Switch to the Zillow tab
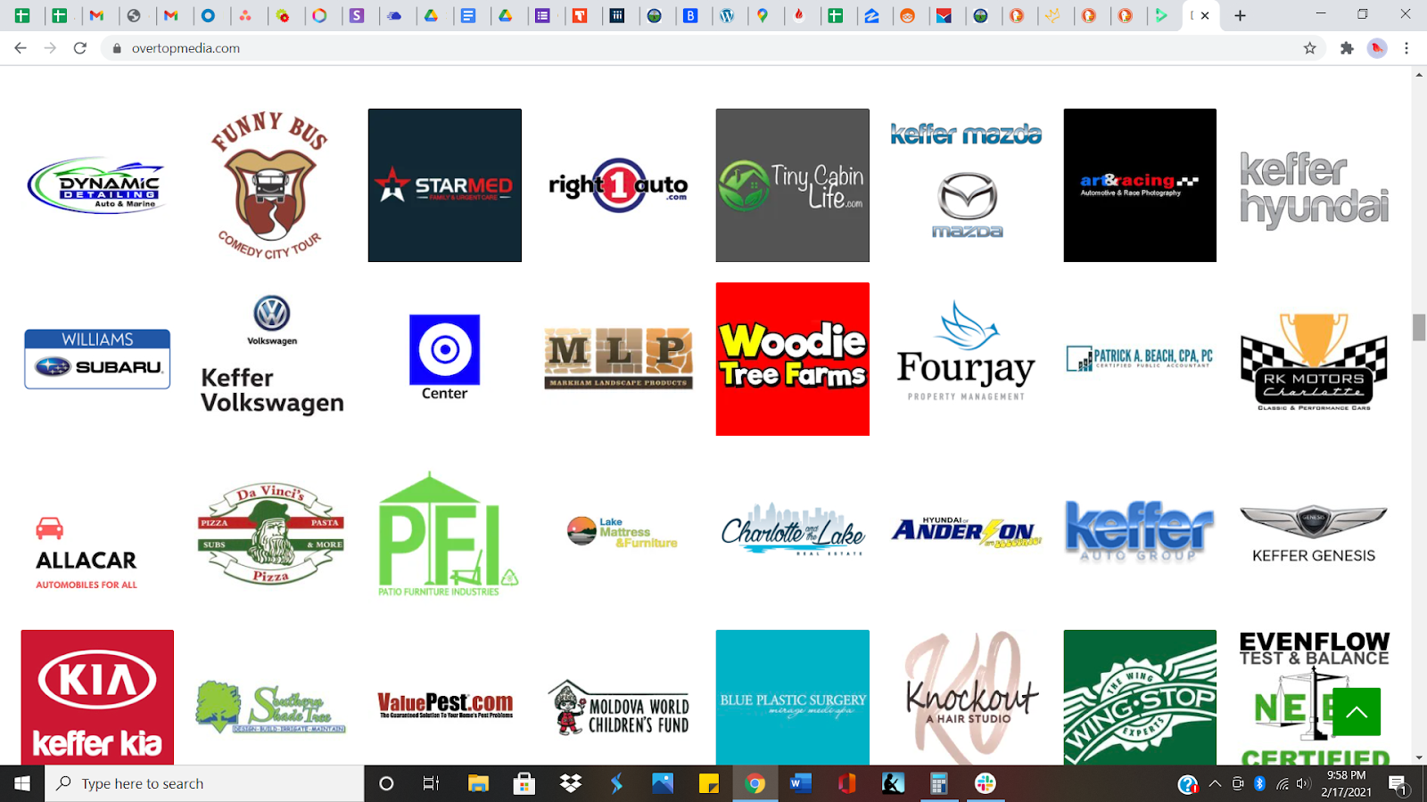This screenshot has width=1427, height=802. pos(872,15)
